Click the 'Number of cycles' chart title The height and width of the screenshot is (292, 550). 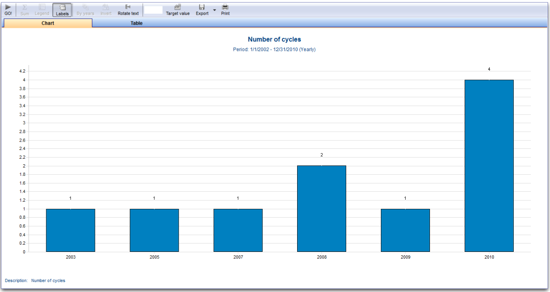[274, 39]
